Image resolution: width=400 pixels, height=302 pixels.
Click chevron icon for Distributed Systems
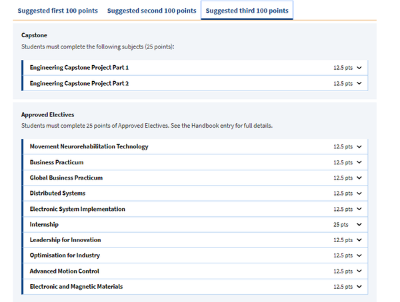[x=359, y=194]
